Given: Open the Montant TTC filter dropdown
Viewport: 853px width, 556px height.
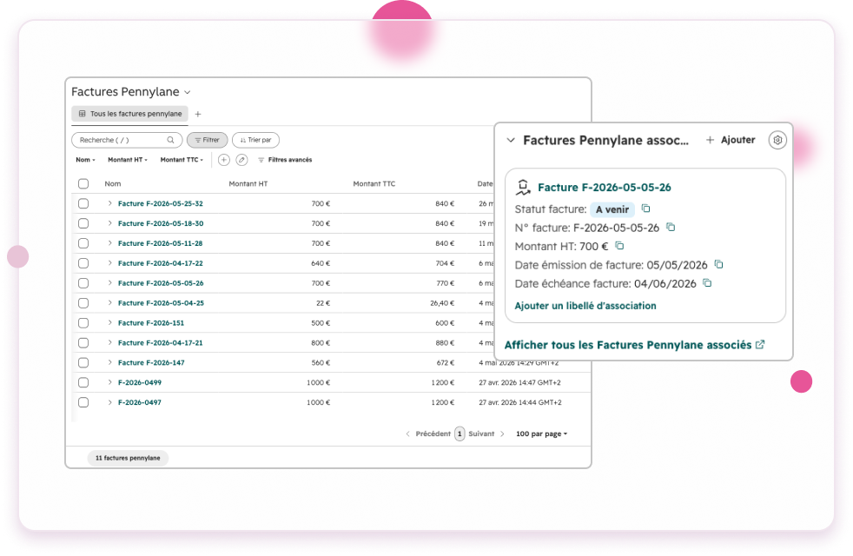Looking at the screenshot, I should pyautogui.click(x=182, y=159).
